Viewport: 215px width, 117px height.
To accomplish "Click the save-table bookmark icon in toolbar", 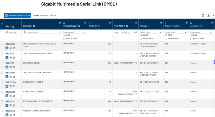I will (x=203, y=16).
